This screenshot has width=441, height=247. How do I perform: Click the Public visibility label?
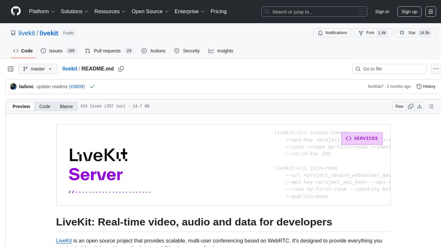click(68, 33)
